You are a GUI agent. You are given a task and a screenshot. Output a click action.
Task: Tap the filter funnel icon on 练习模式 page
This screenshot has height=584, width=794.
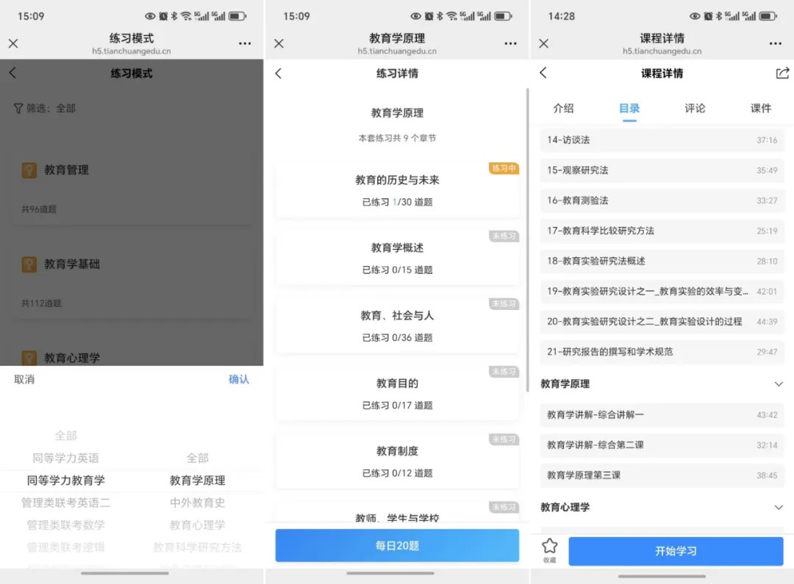pos(18,107)
